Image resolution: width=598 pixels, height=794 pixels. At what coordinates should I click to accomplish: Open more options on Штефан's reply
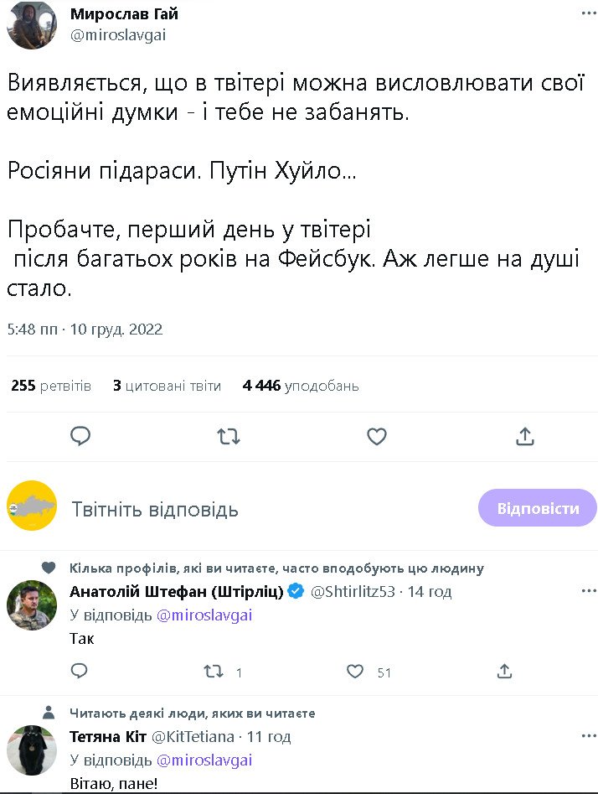point(589,591)
